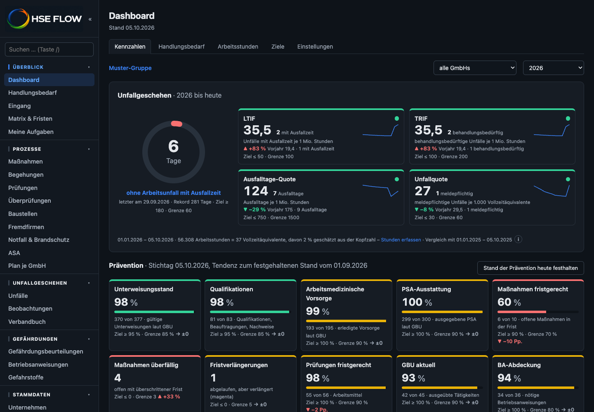Switch to the Arbeitsstunden tab
This screenshot has height=412, width=594.
[238, 47]
